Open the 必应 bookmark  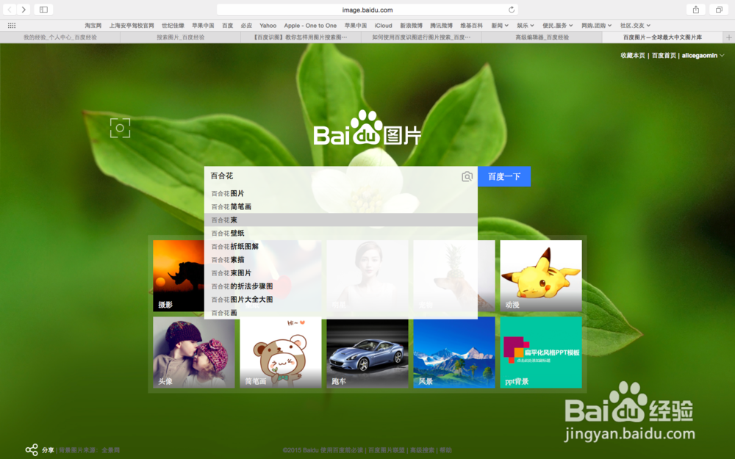click(246, 25)
